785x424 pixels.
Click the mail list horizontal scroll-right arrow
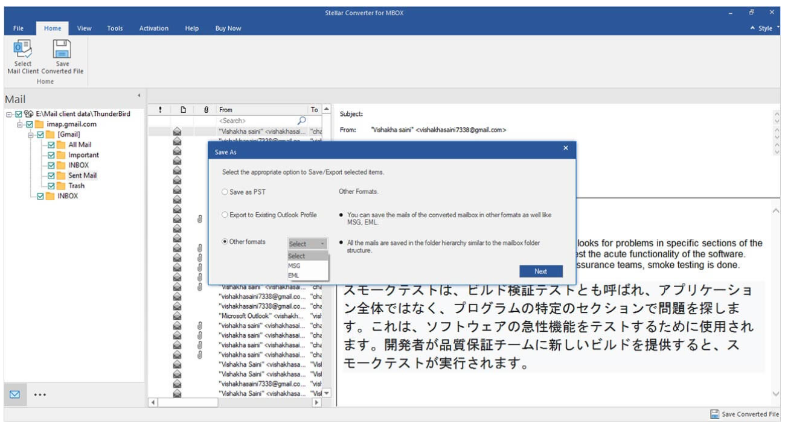316,402
